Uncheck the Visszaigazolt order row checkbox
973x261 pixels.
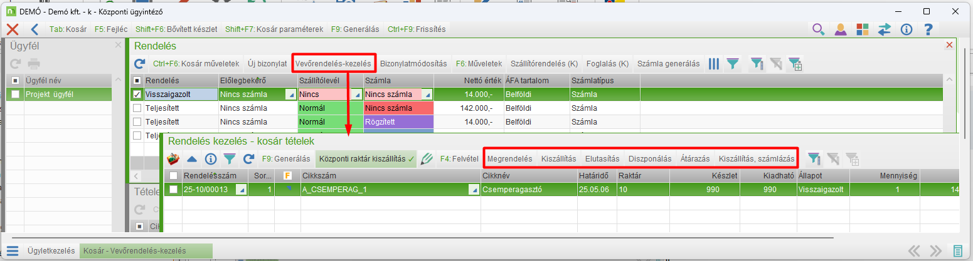(137, 95)
